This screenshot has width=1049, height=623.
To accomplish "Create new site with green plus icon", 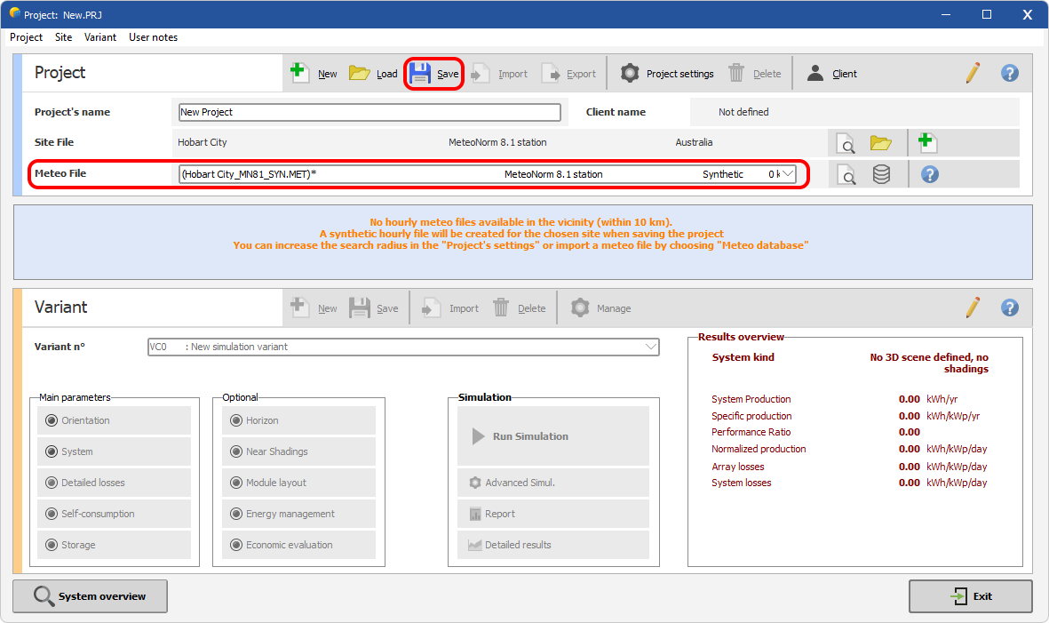I will click(927, 142).
